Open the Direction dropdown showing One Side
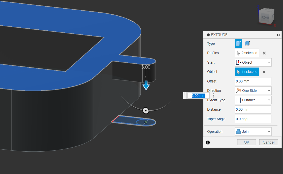The image size is (283, 174). 253,91
